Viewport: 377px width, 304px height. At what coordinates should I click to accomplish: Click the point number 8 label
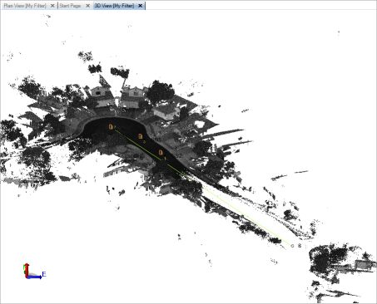click(300, 246)
